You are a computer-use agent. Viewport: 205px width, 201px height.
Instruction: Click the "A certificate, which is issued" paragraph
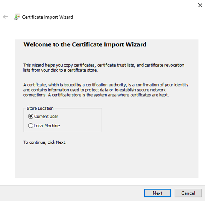[x=106, y=90]
